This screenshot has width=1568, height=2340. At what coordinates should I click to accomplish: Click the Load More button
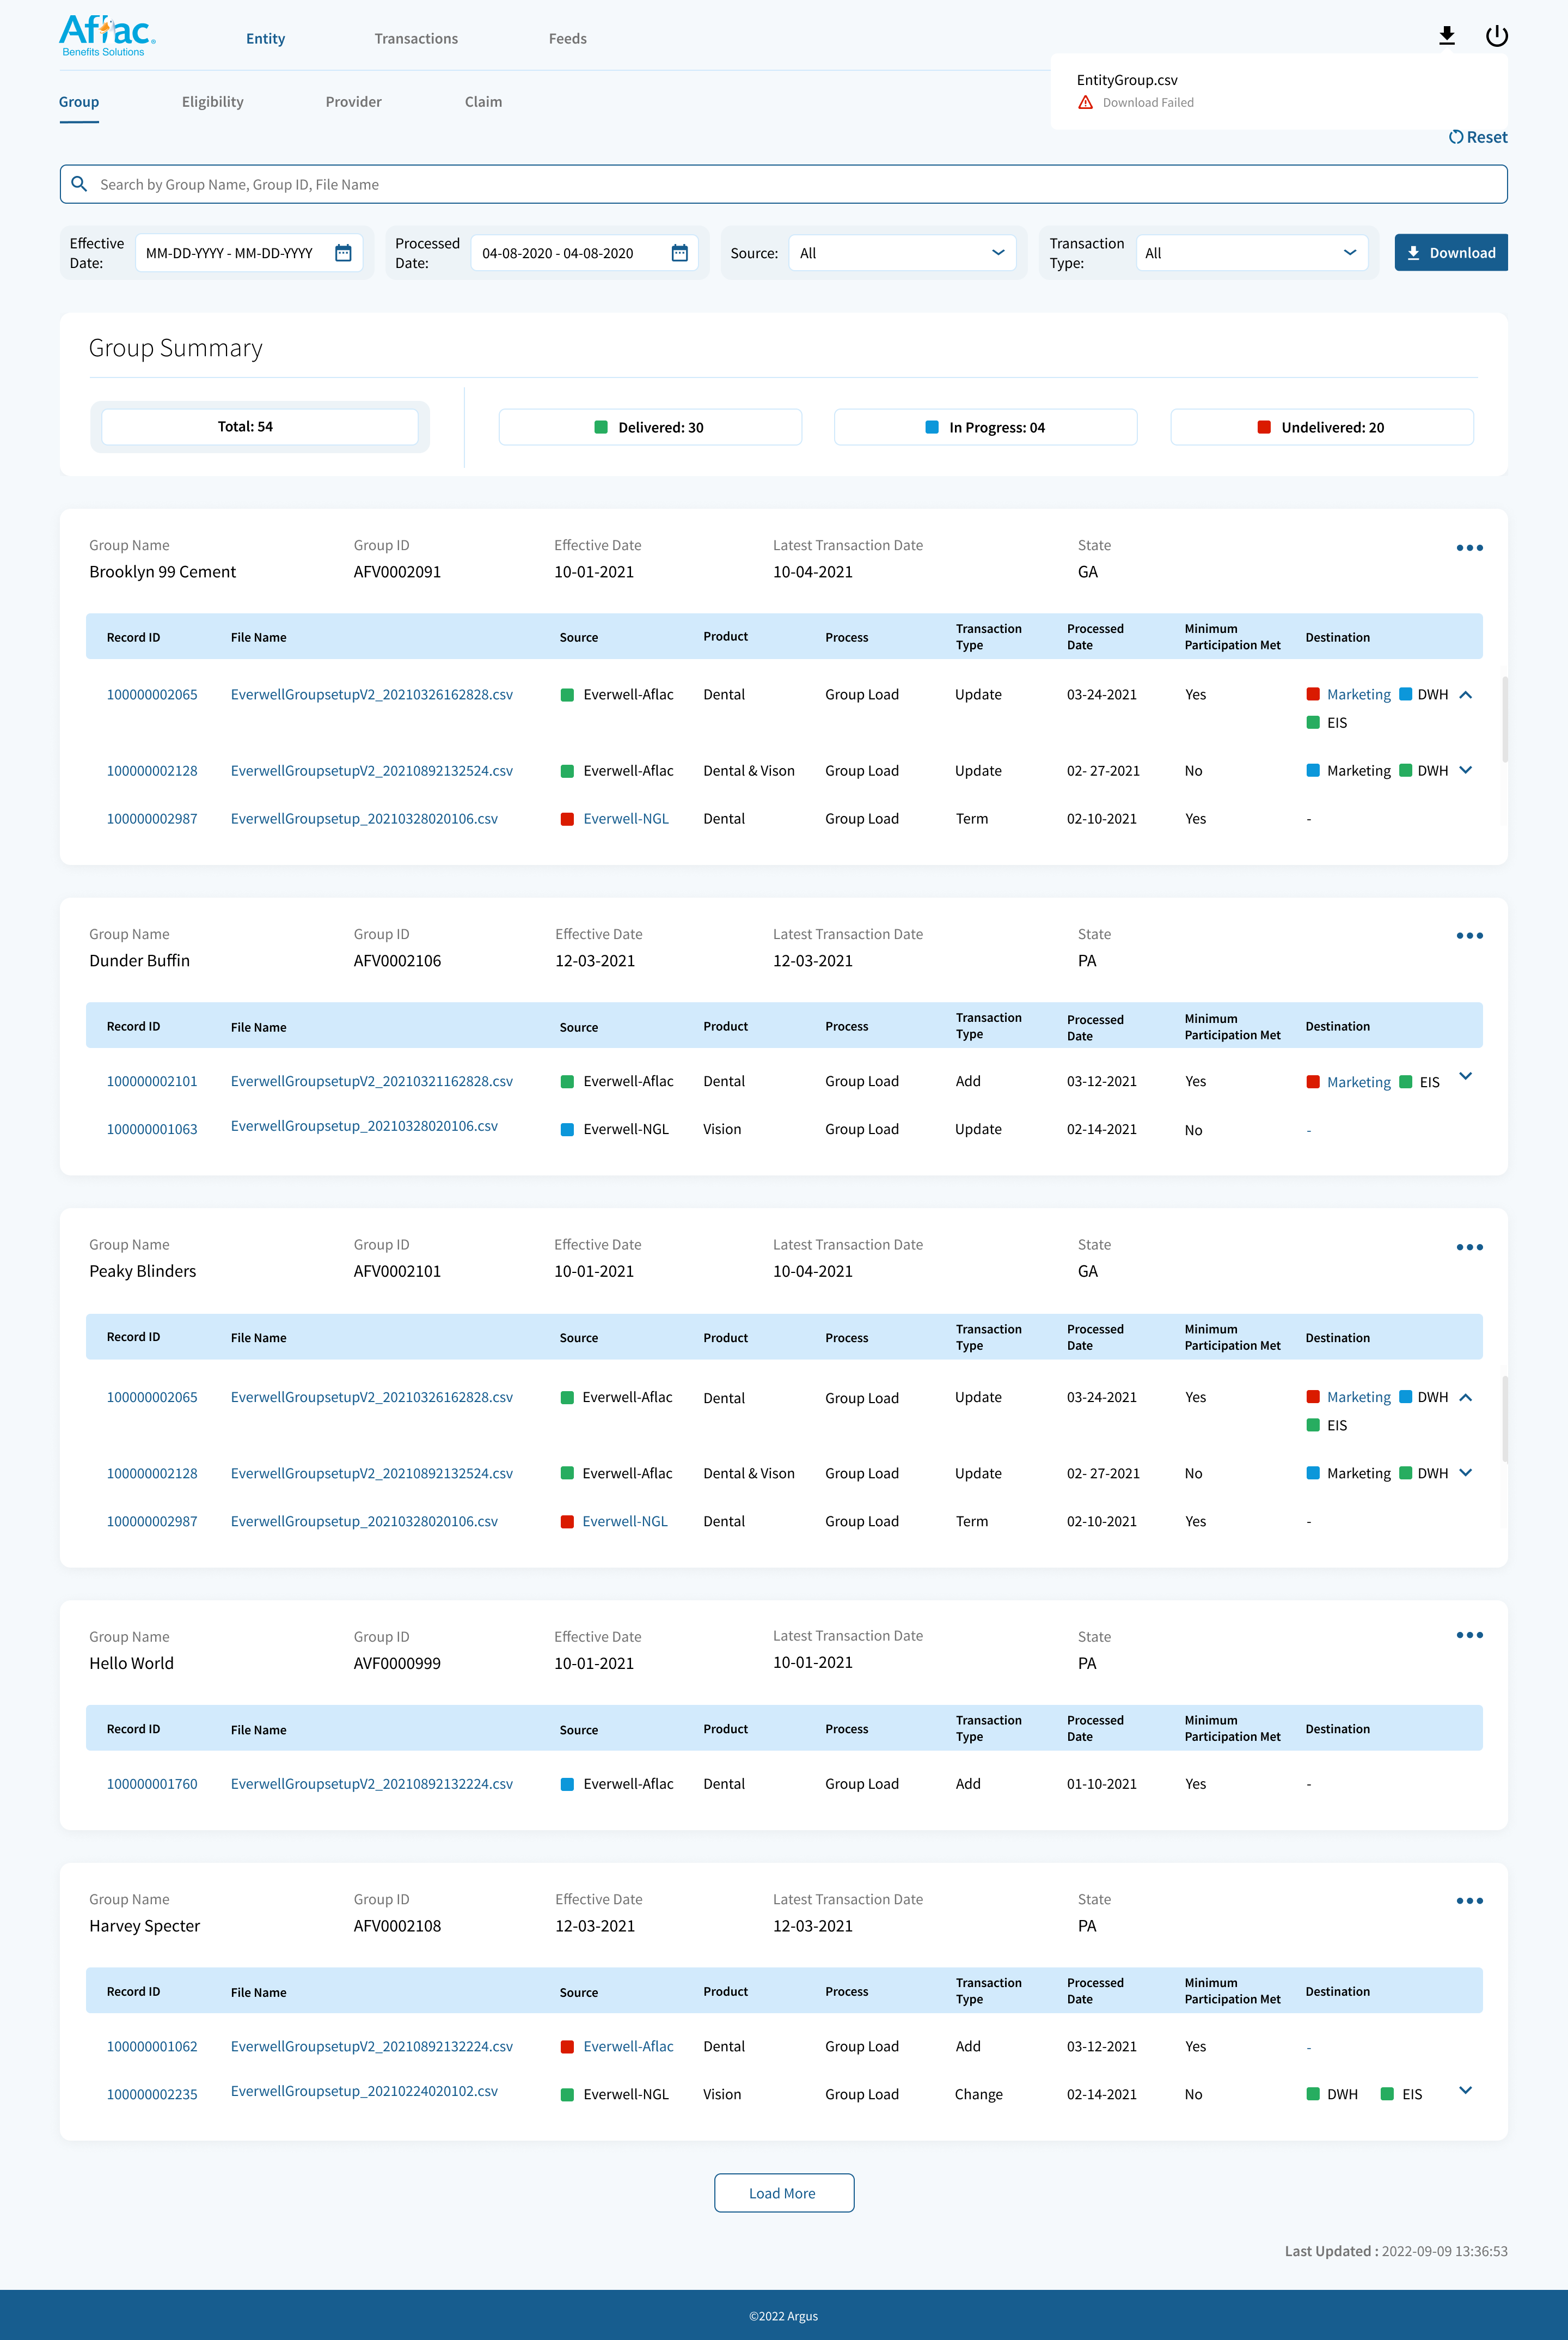click(x=783, y=2193)
